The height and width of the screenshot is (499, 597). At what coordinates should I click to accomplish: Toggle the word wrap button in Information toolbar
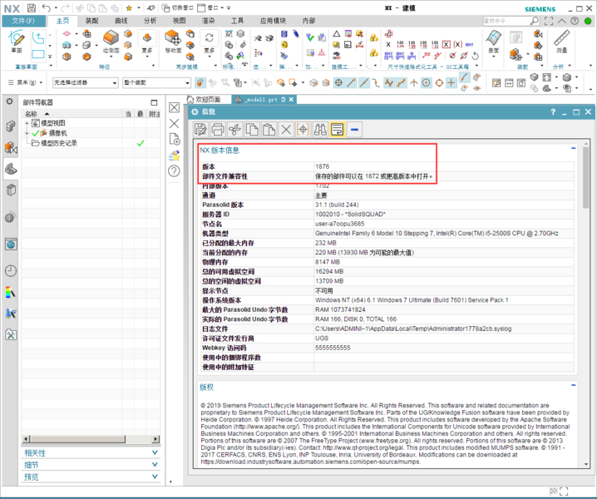[x=337, y=130]
